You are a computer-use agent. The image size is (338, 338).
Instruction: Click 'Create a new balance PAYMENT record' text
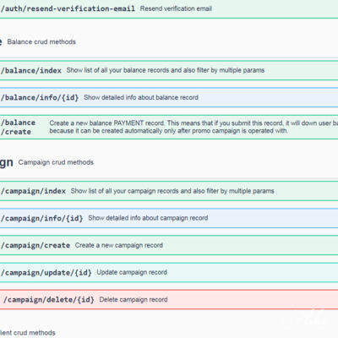click(106, 123)
